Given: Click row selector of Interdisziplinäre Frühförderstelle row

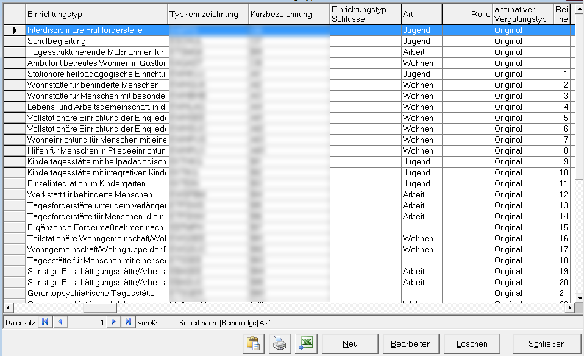Looking at the screenshot, I should click(15, 30).
